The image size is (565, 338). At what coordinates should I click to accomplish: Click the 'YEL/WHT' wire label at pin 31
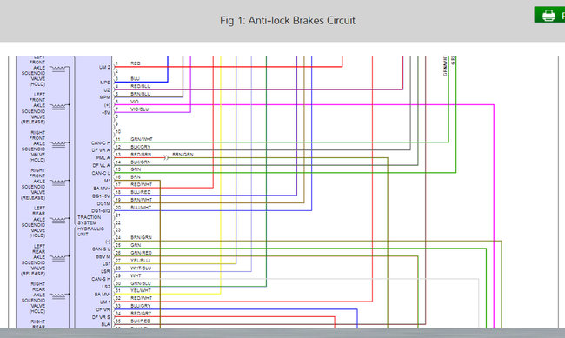141,290
